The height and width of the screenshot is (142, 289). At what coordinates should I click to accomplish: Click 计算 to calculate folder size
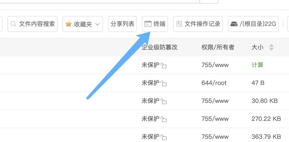tap(257, 65)
